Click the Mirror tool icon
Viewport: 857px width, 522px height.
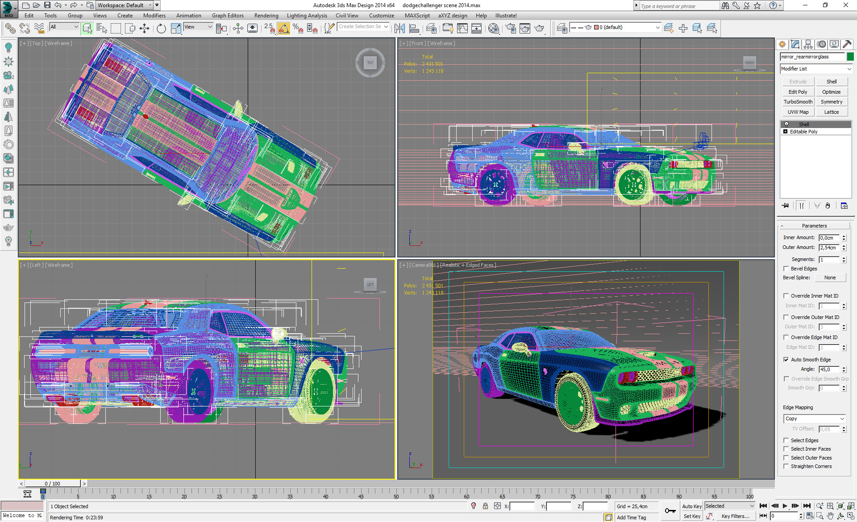pos(400,28)
